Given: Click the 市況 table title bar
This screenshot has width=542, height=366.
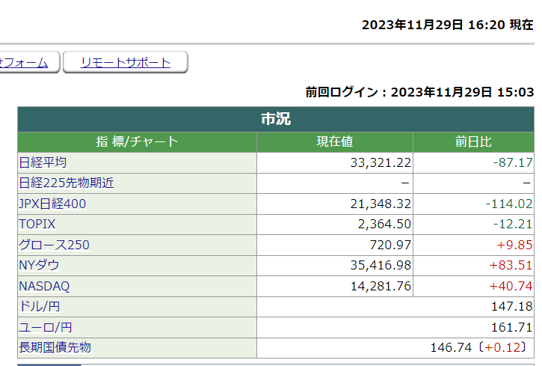Looking at the screenshot, I should pyautogui.click(x=276, y=120).
